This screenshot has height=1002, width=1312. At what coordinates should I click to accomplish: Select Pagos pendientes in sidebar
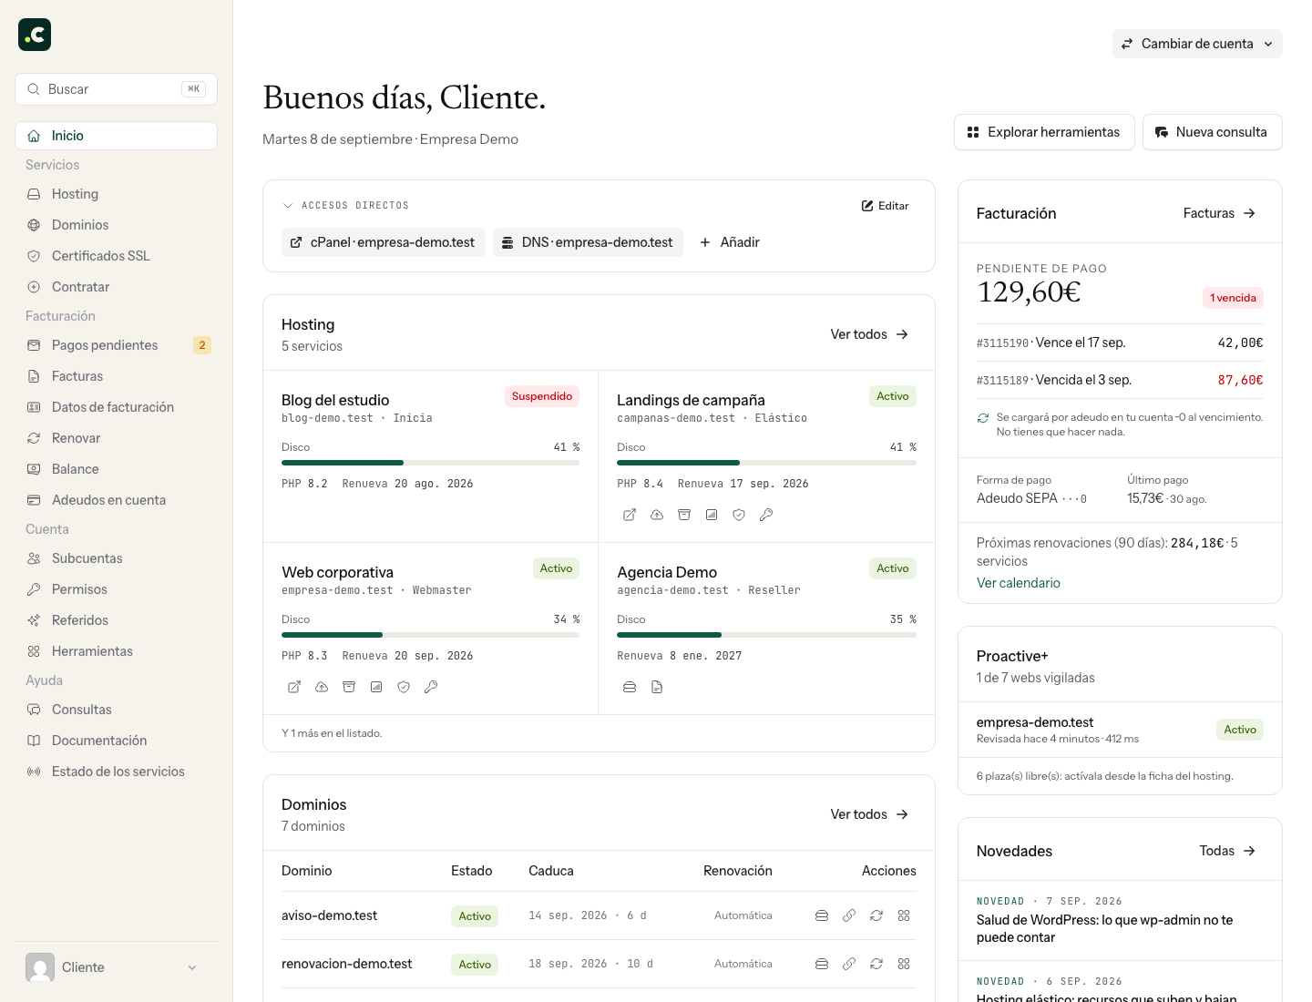tap(116, 345)
